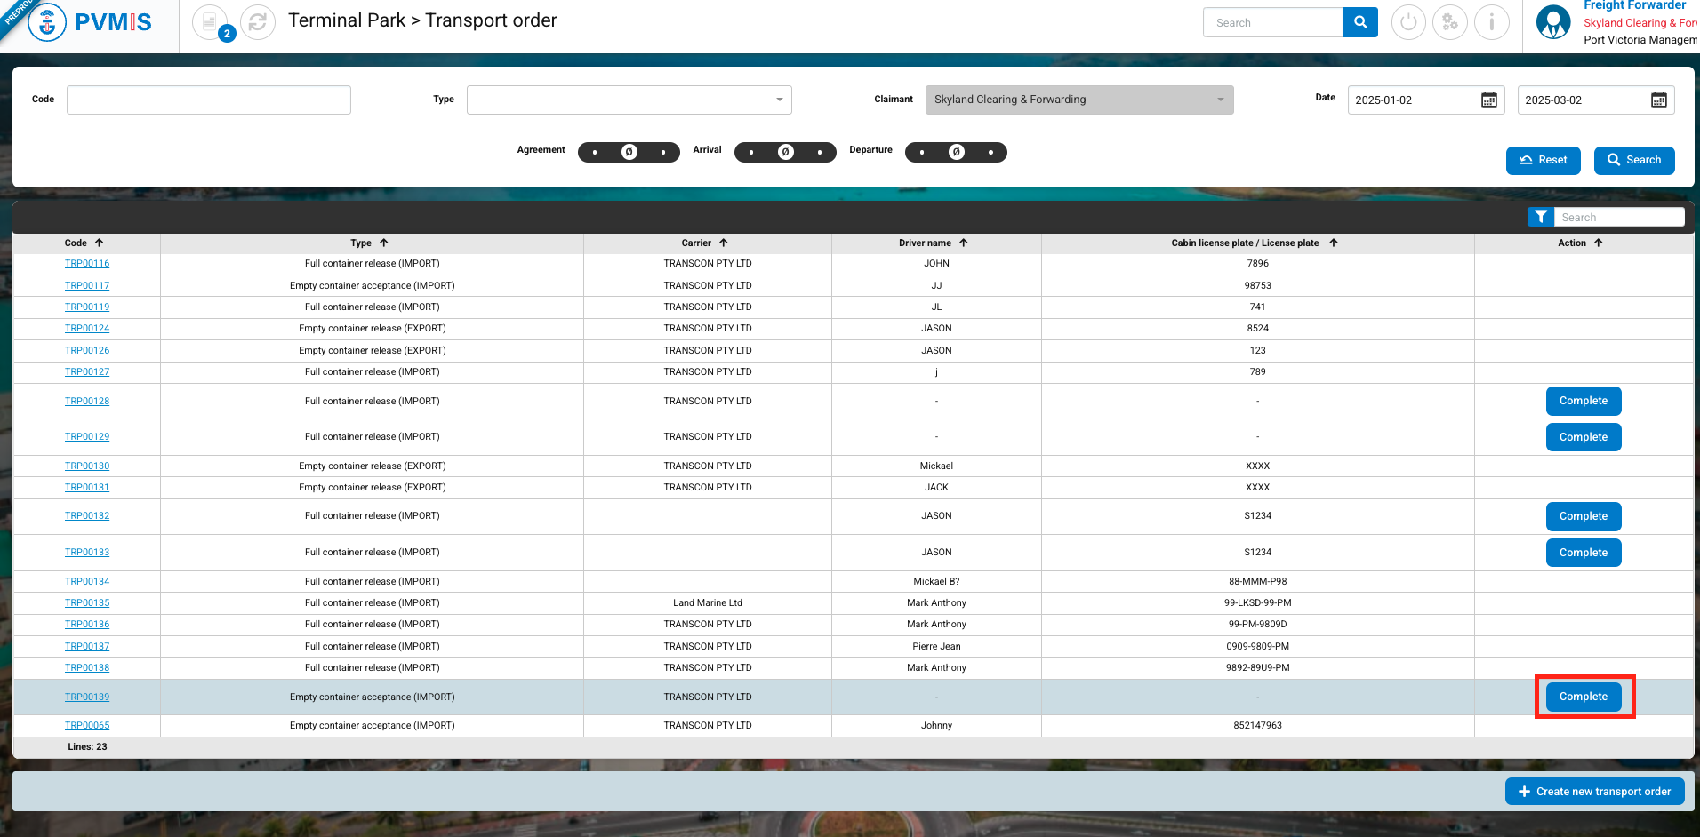The height and width of the screenshot is (837, 1700).
Task: Open the Claimant dropdown
Action: tap(1079, 100)
